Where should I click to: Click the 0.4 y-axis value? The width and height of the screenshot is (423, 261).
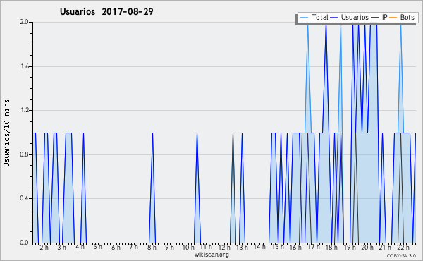(x=24, y=198)
